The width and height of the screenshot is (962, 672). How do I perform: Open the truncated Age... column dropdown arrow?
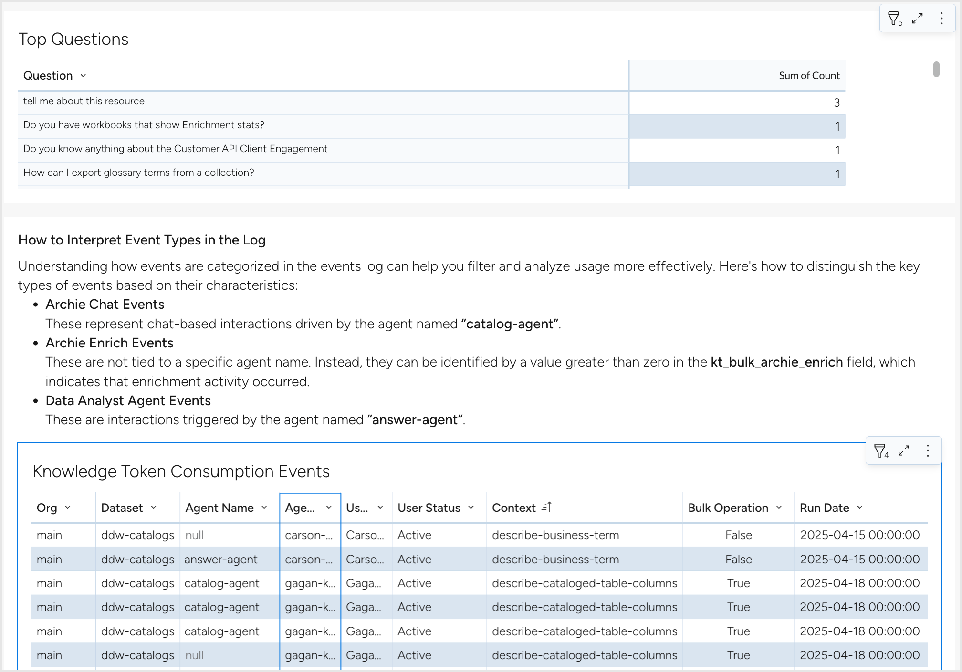(x=329, y=508)
